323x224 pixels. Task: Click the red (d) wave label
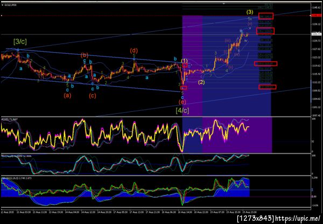tap(134, 50)
